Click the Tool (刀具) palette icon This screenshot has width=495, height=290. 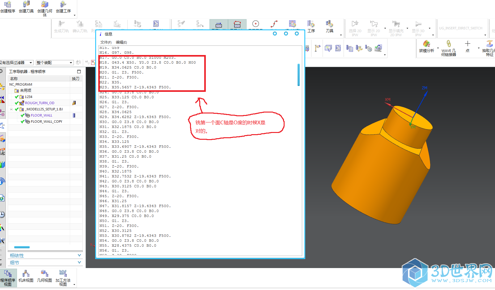329,24
